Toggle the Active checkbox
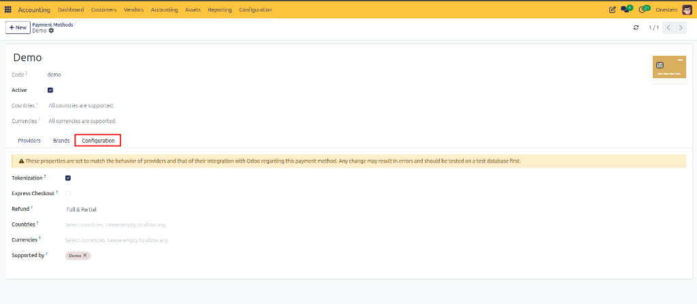 click(50, 90)
